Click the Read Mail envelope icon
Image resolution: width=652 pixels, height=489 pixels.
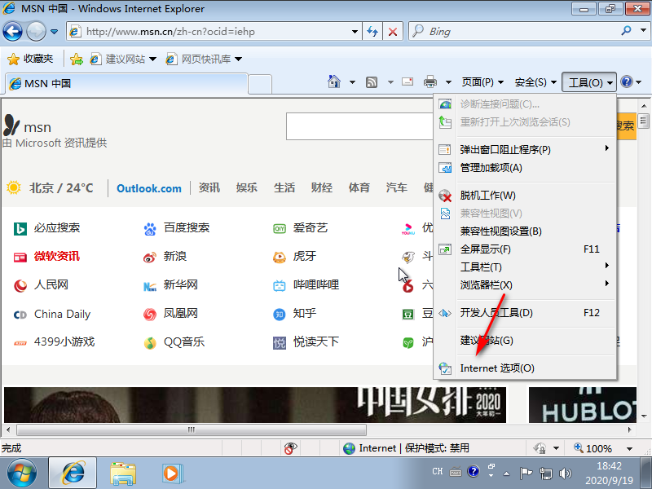(x=407, y=82)
